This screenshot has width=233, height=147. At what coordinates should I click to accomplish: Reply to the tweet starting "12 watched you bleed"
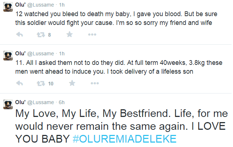pos(20,35)
